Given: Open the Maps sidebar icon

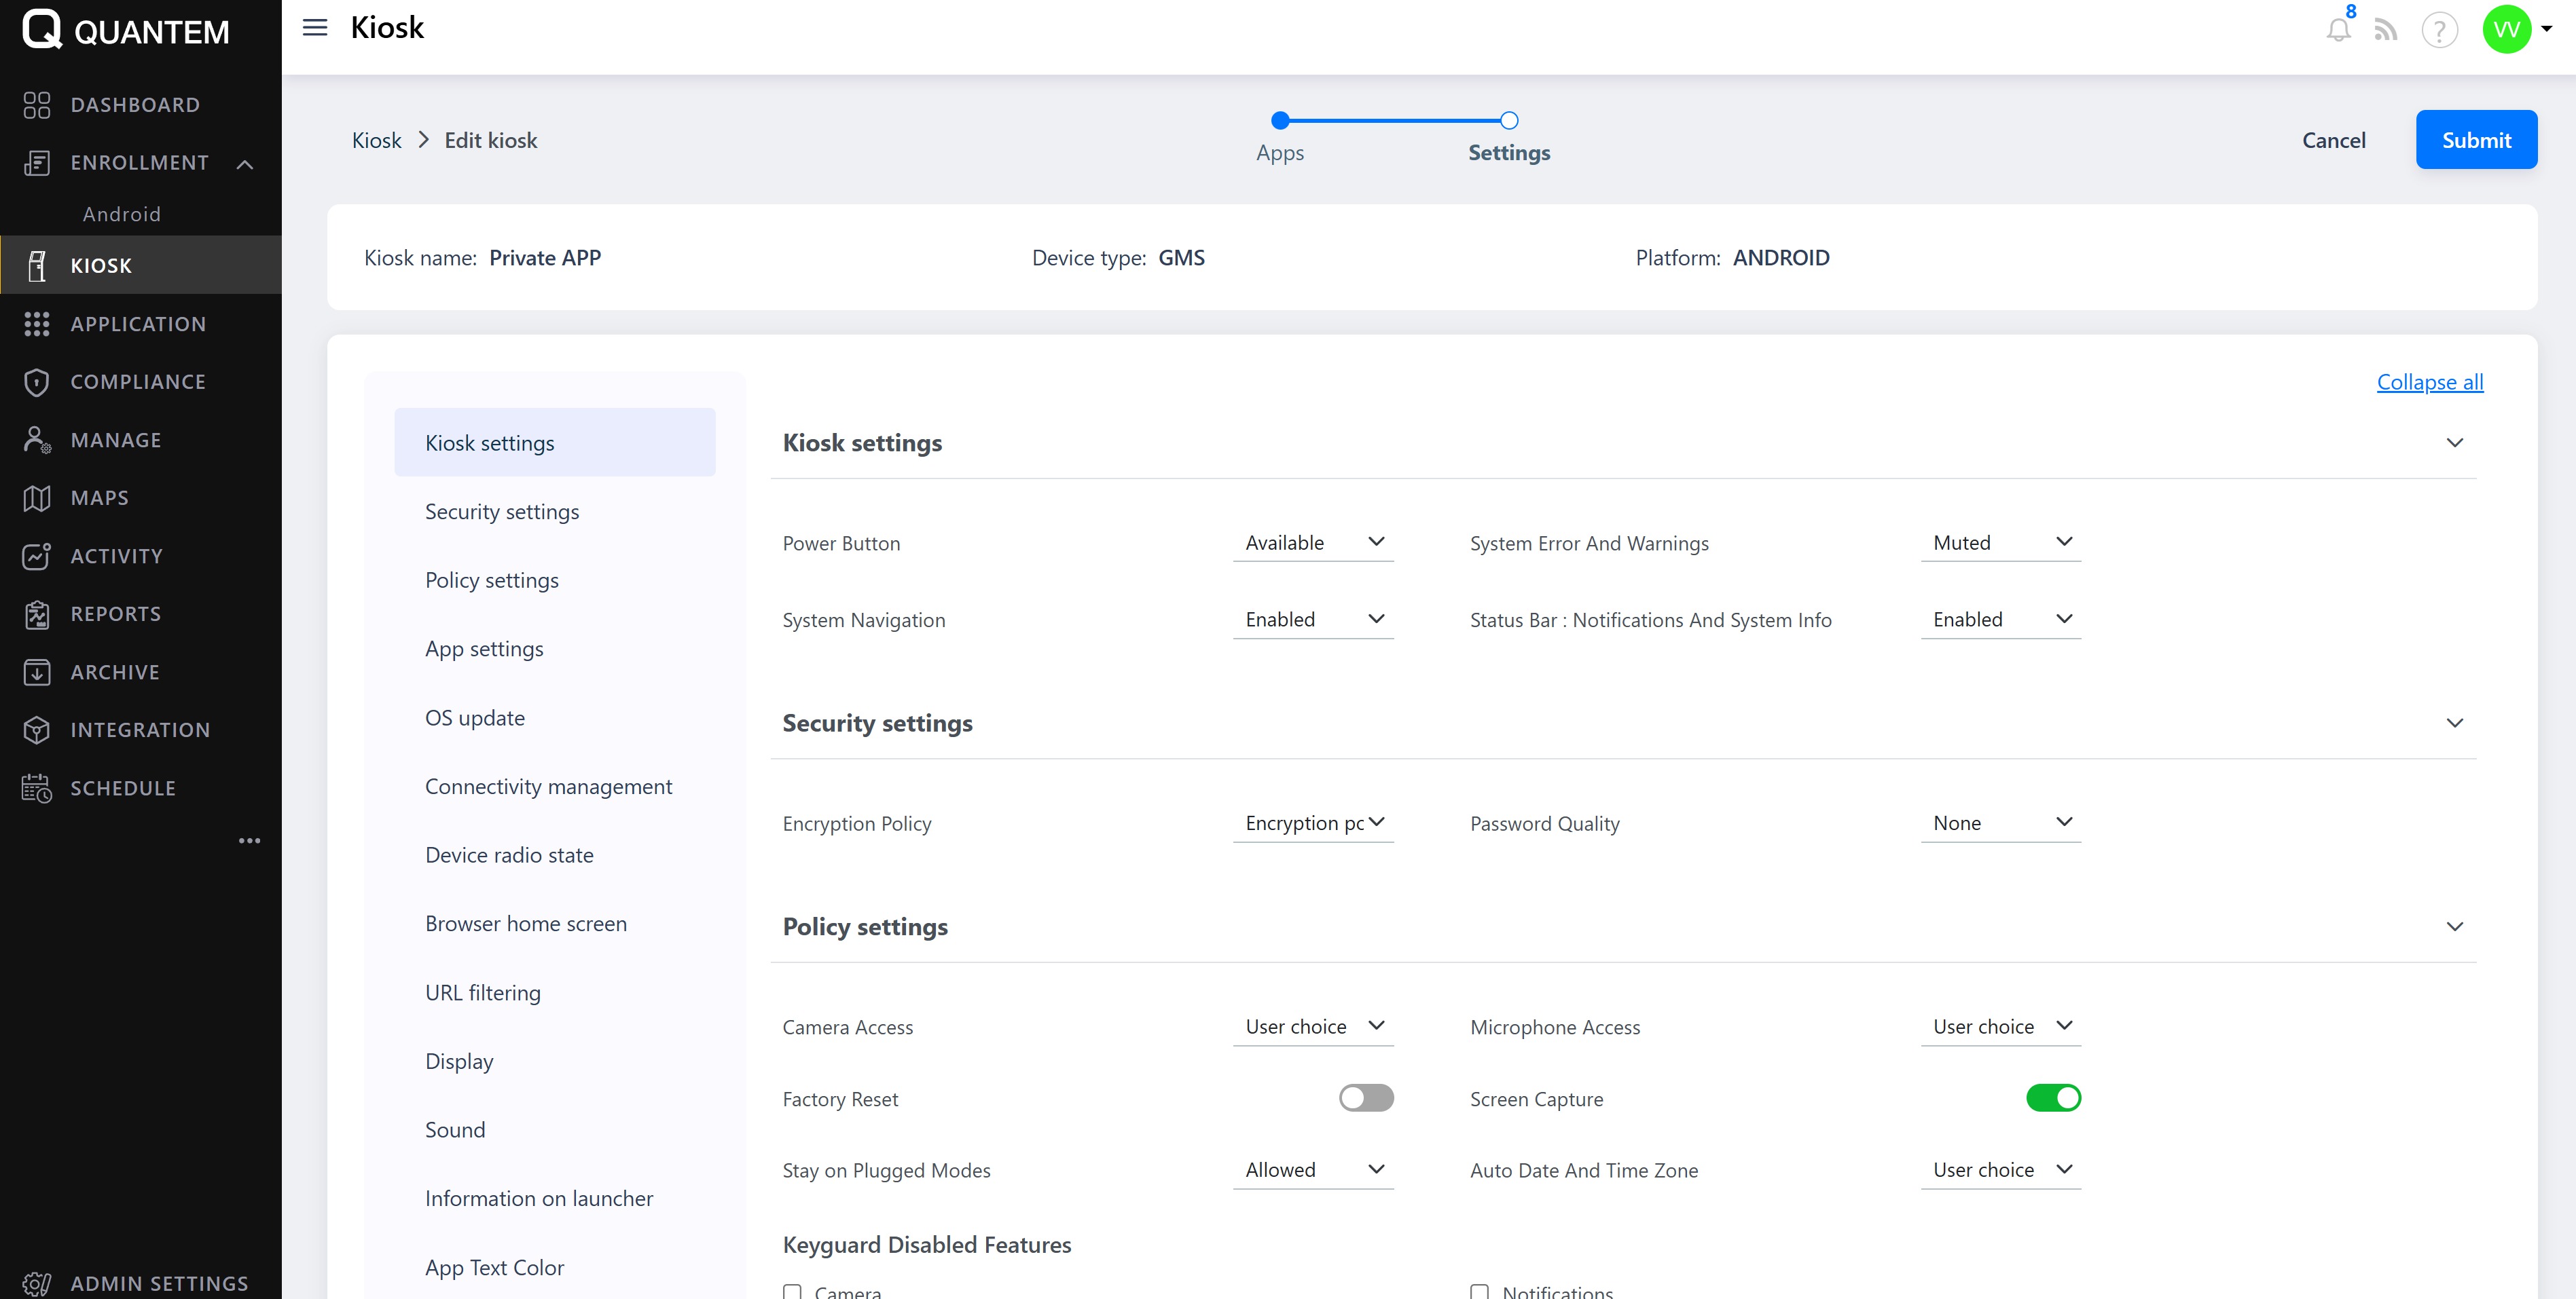Looking at the screenshot, I should coord(37,497).
